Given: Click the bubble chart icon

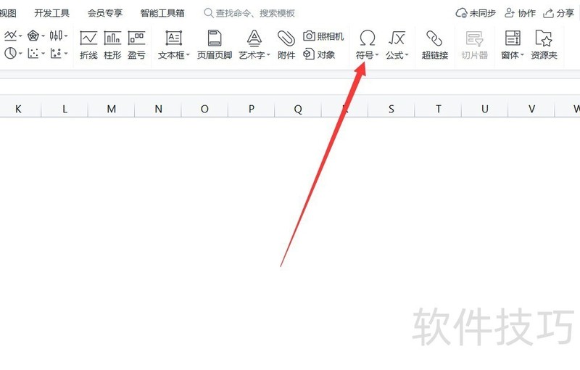Looking at the screenshot, I should pos(56,53).
